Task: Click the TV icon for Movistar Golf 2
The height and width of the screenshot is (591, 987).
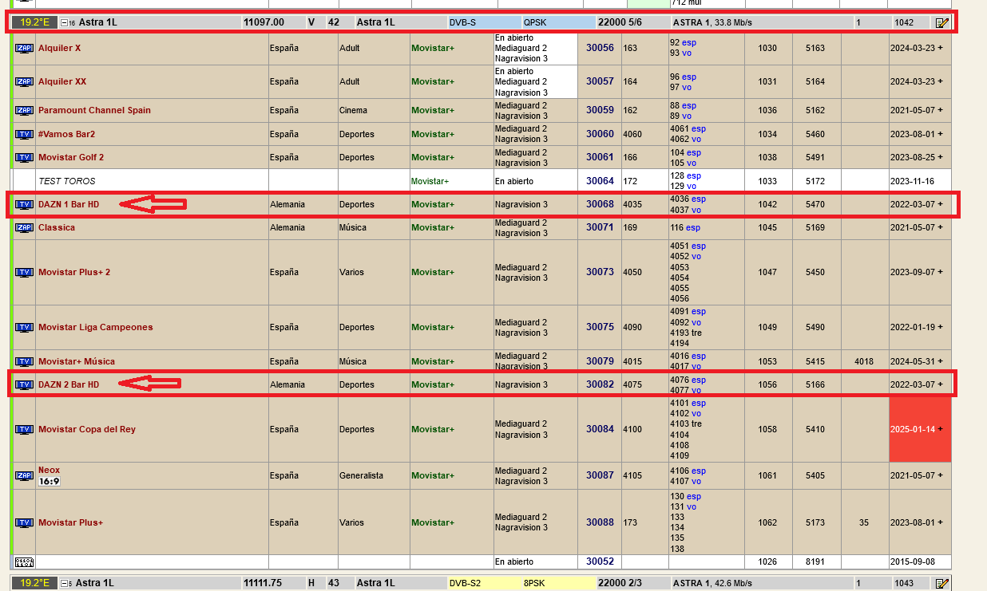Action: pyautogui.click(x=24, y=157)
